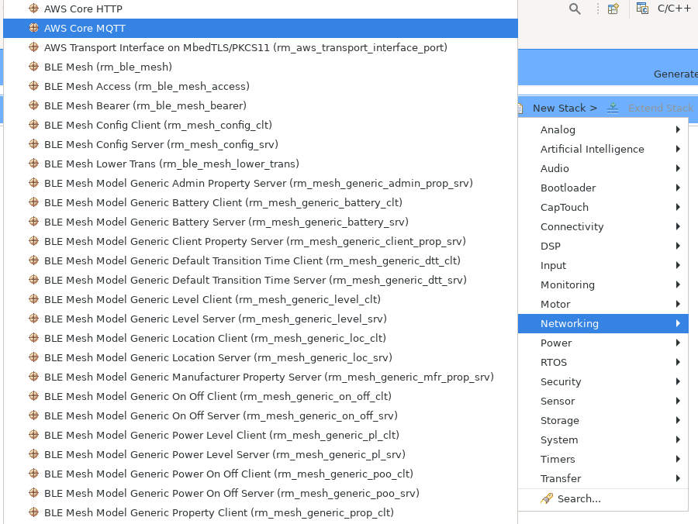This screenshot has height=524, width=698.
Task: Select the highlighted Networking menu item
Action: [603, 323]
